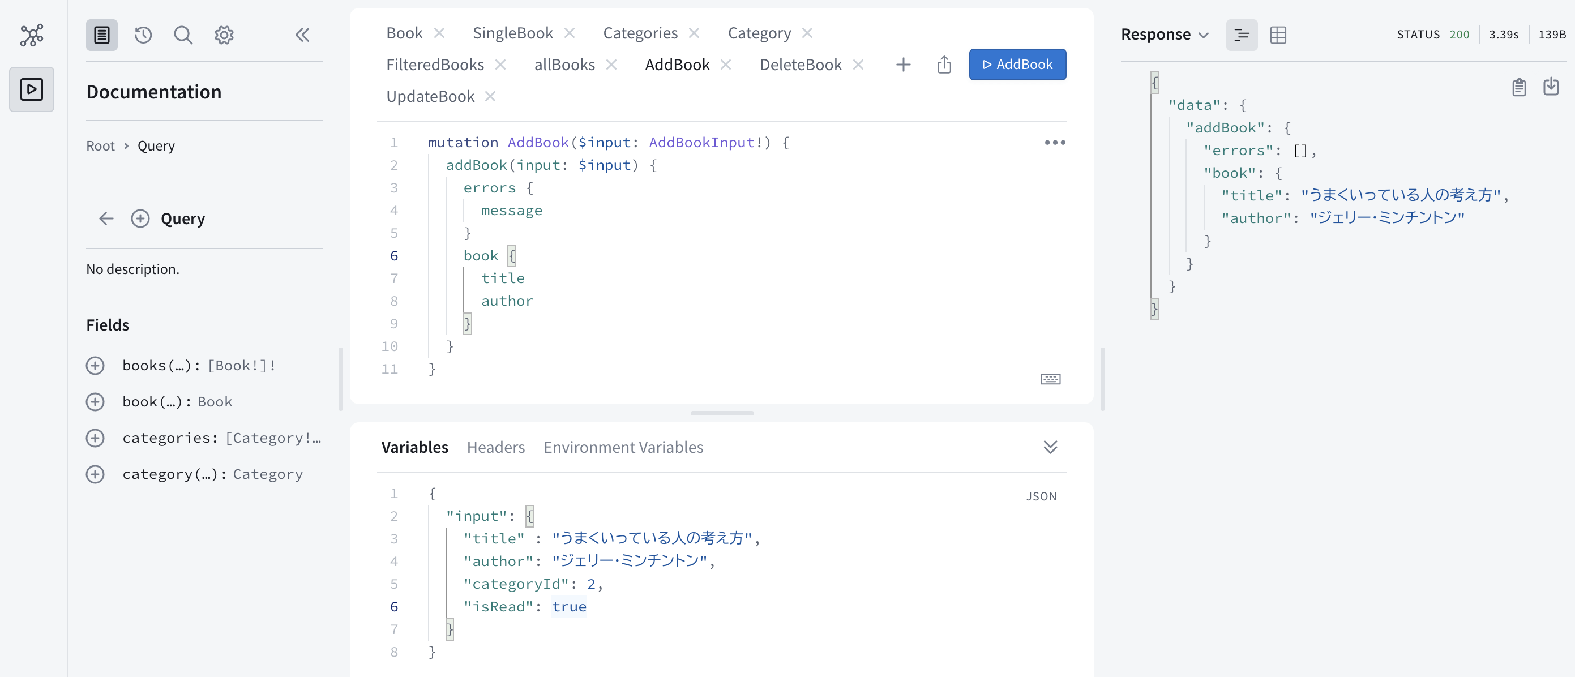1575x677 pixels.
Task: Click the 3.39s response time
Action: point(1504,35)
